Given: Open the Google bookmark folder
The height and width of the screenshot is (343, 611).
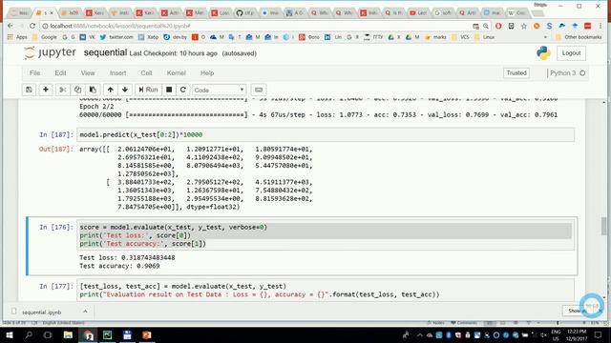Looking at the screenshot, I should 45,37.
